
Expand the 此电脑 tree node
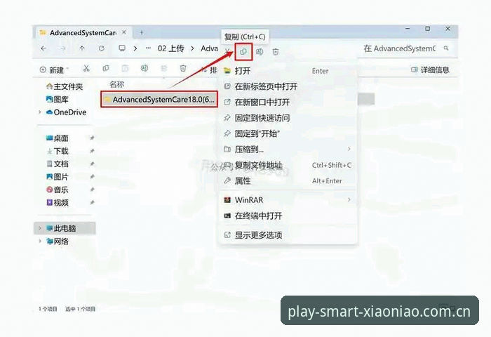coord(40,228)
